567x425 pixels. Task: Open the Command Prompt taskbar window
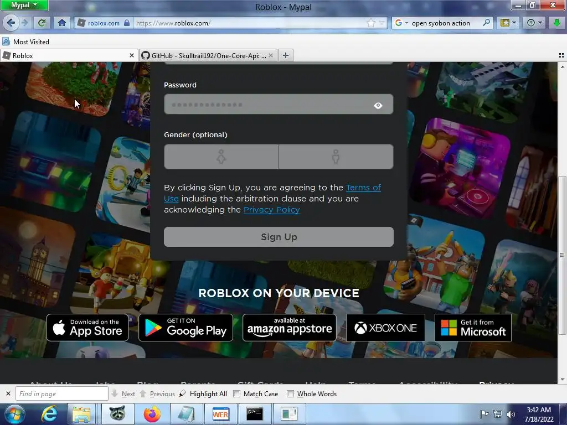pos(255,414)
